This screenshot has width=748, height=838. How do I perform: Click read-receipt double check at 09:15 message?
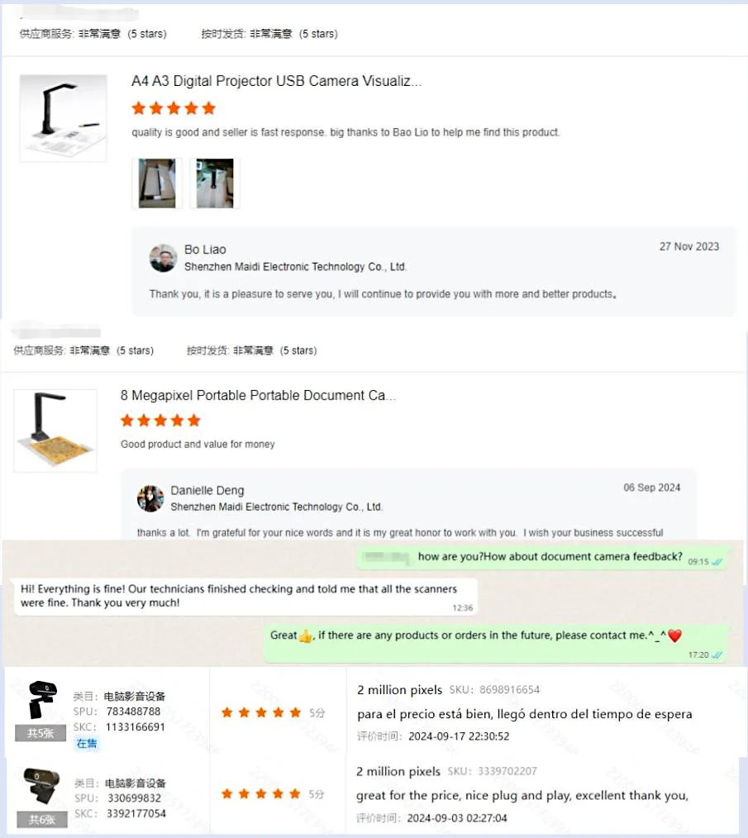[x=717, y=562]
